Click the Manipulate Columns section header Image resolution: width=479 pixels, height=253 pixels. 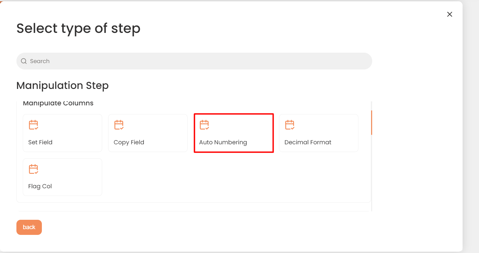[x=58, y=103]
